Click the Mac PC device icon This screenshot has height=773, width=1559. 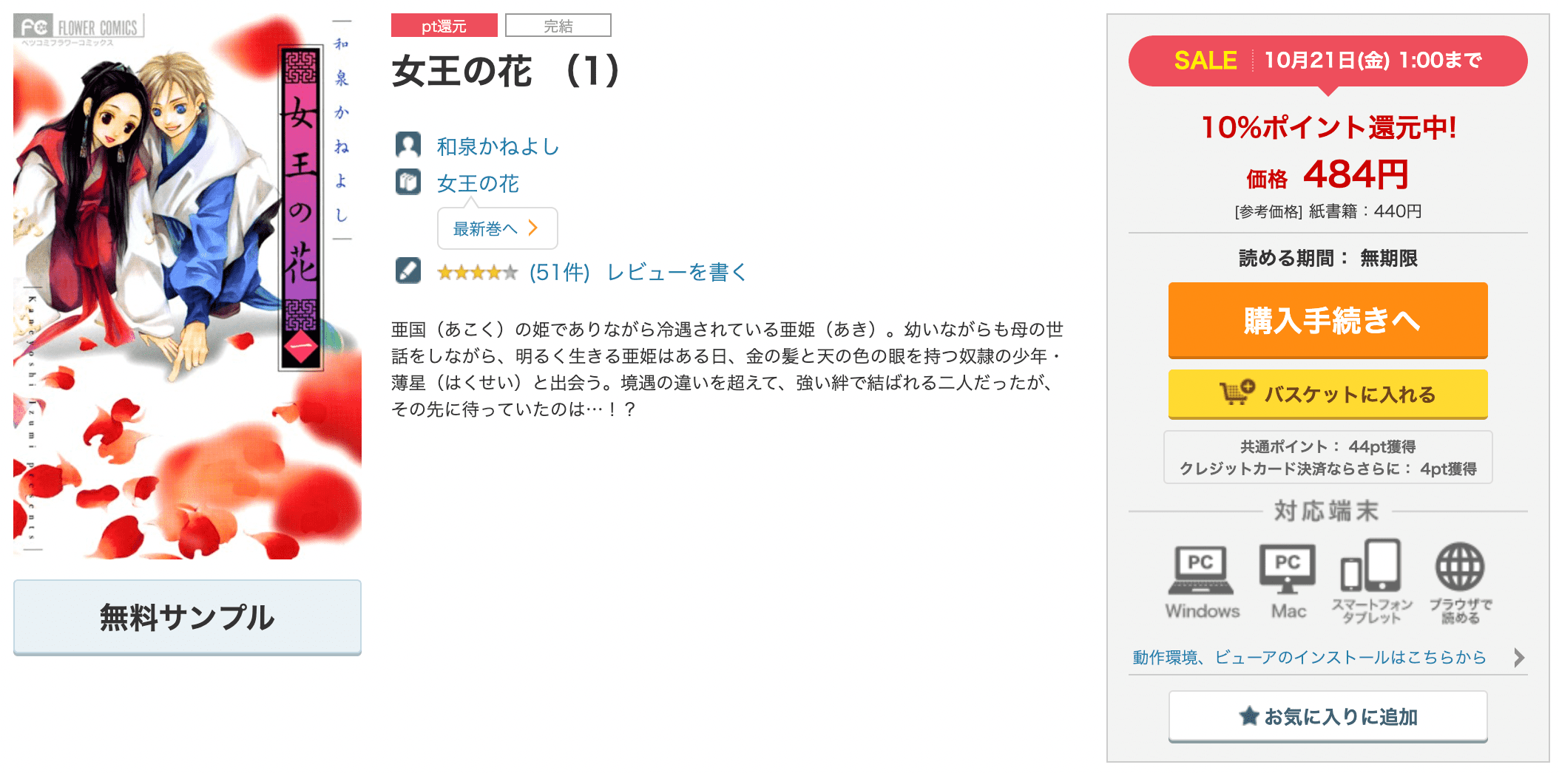(1288, 569)
